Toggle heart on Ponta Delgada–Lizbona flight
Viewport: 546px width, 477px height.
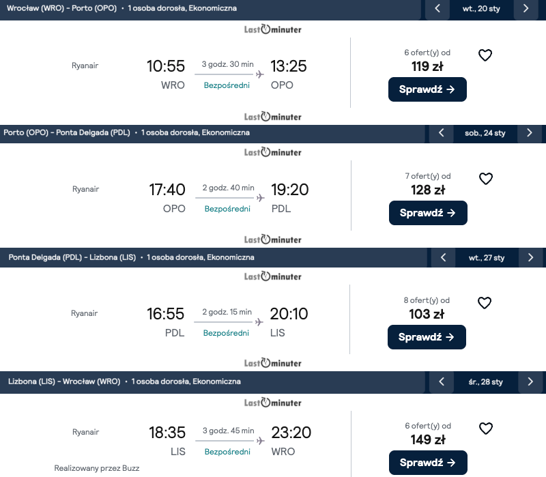tap(485, 303)
